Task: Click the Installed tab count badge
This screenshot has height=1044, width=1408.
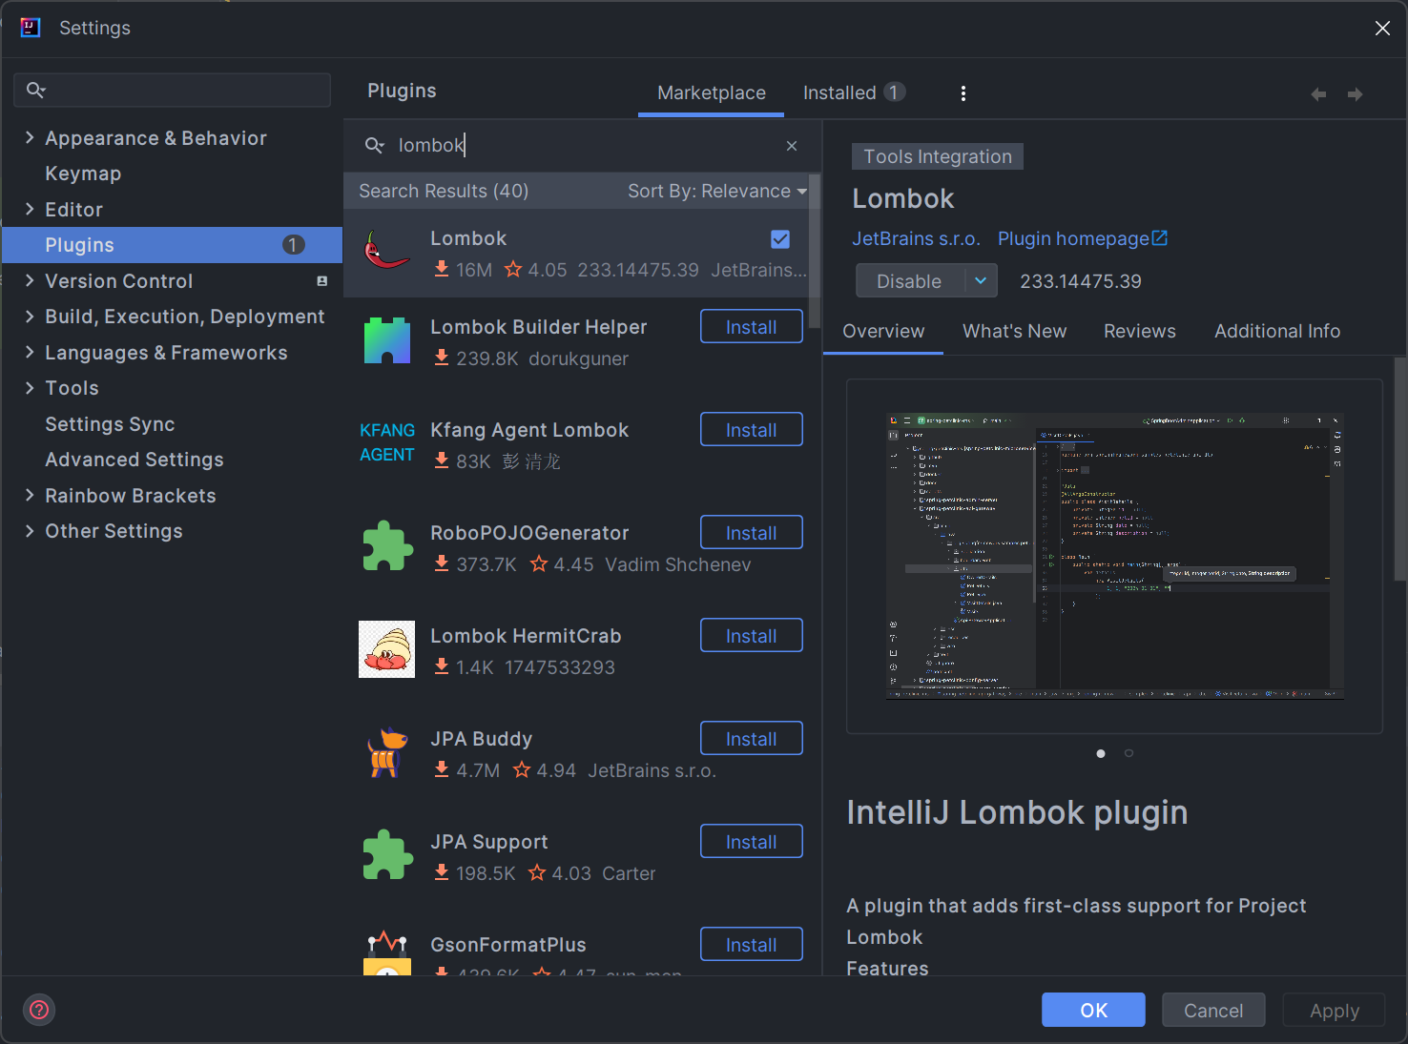Action: [x=894, y=92]
